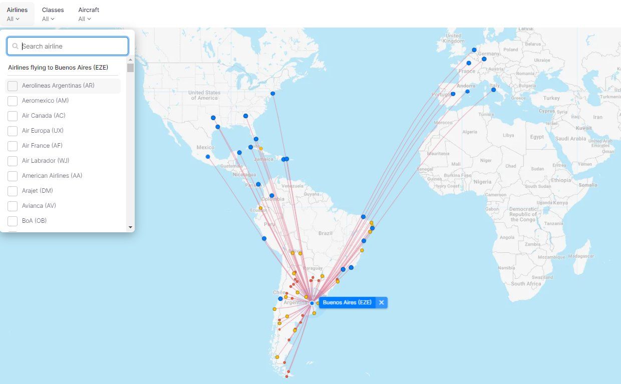
Task: Click the Airlines flying to Buenos Aires heading
Action: (58, 67)
